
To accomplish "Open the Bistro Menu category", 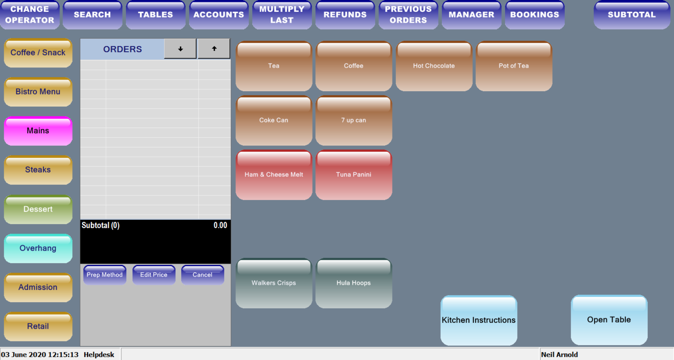I will (38, 92).
